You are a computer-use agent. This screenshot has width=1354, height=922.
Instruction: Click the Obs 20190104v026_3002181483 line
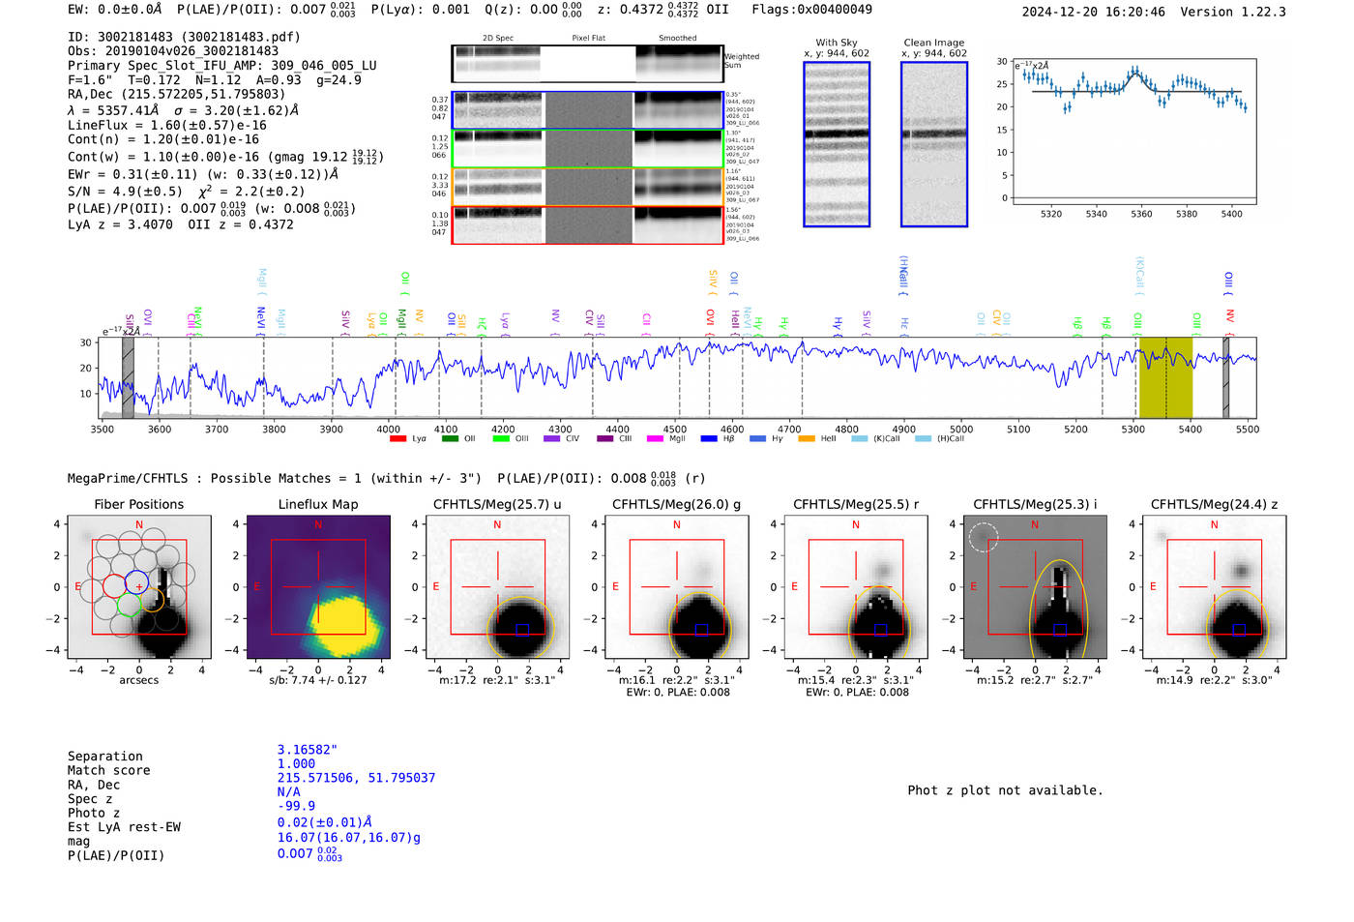point(173,51)
